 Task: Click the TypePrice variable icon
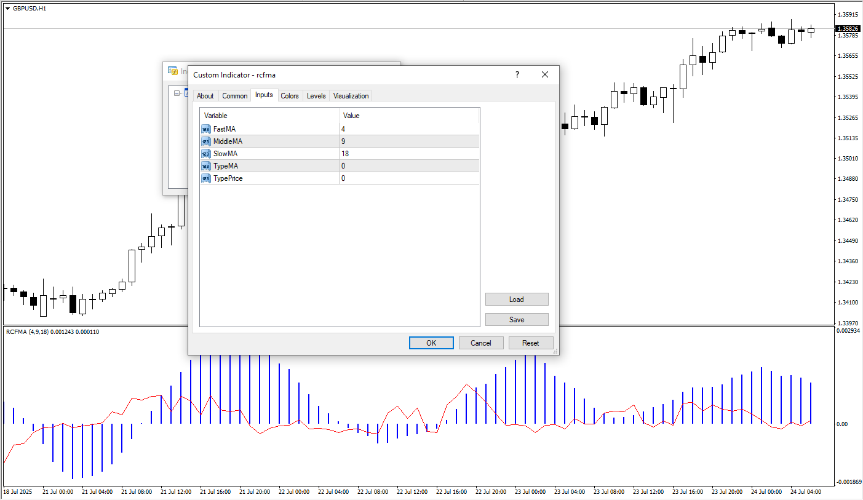[x=205, y=178]
